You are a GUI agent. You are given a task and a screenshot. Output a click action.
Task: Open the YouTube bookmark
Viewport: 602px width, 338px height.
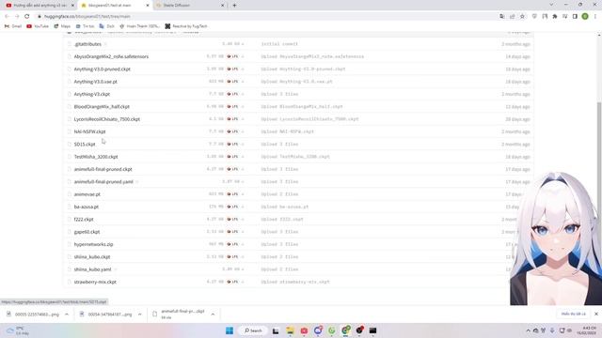click(38, 26)
